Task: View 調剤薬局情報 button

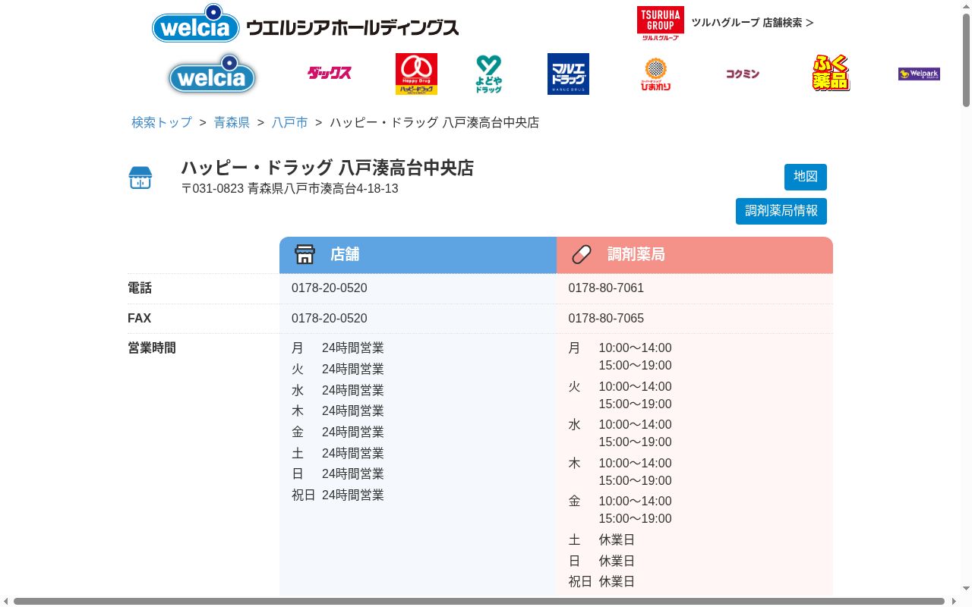Action: click(x=781, y=211)
